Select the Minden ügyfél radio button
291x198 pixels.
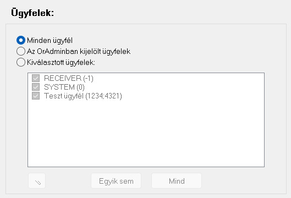(x=21, y=40)
